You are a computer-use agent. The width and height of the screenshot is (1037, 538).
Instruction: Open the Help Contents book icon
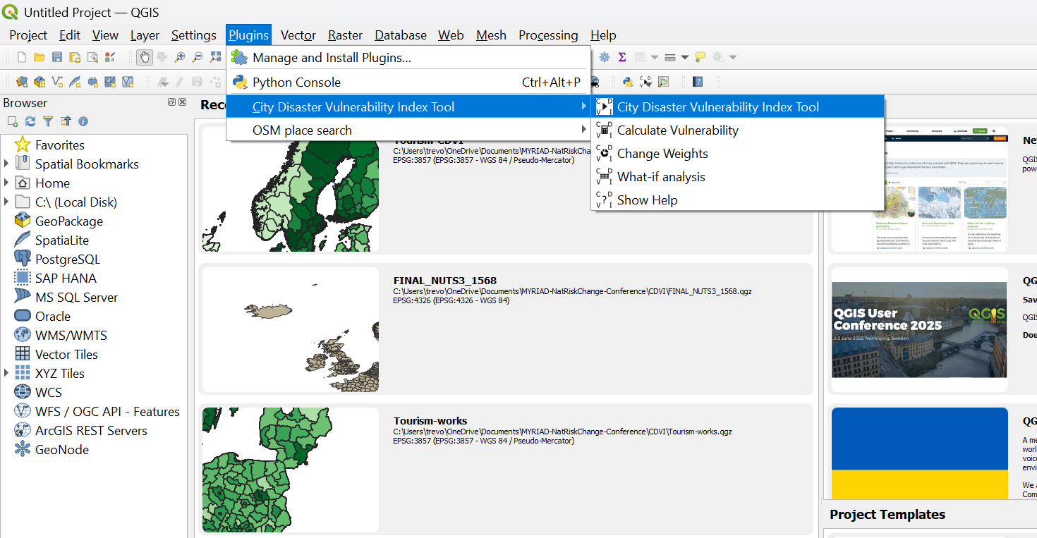[698, 82]
